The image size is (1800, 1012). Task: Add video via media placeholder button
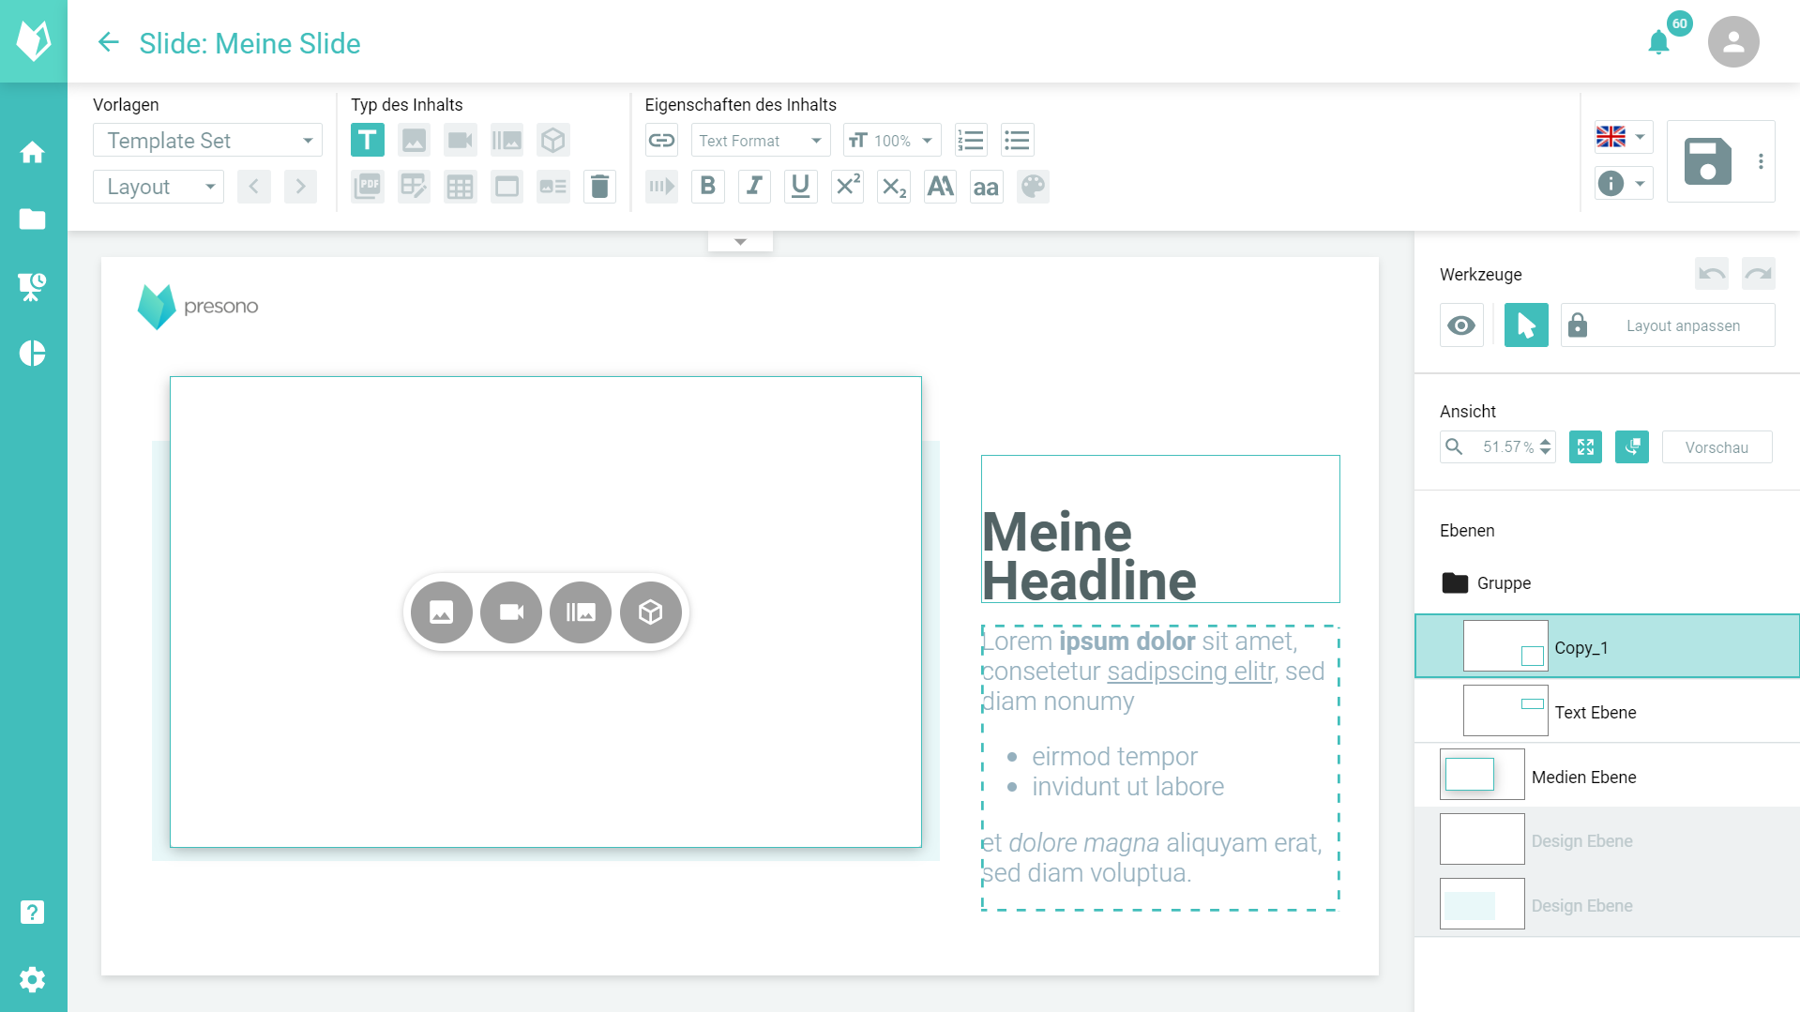click(x=511, y=612)
